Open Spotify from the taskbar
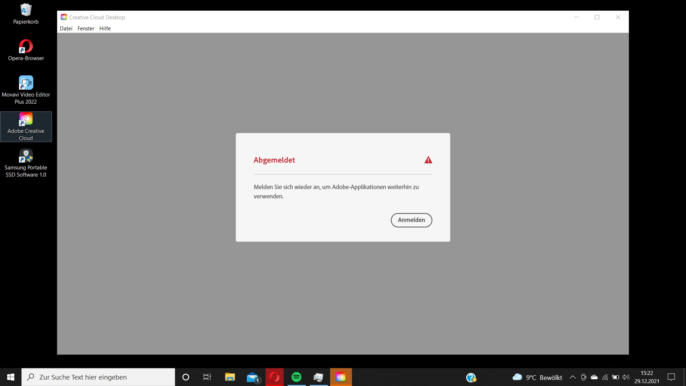The width and height of the screenshot is (686, 386). tap(296, 377)
